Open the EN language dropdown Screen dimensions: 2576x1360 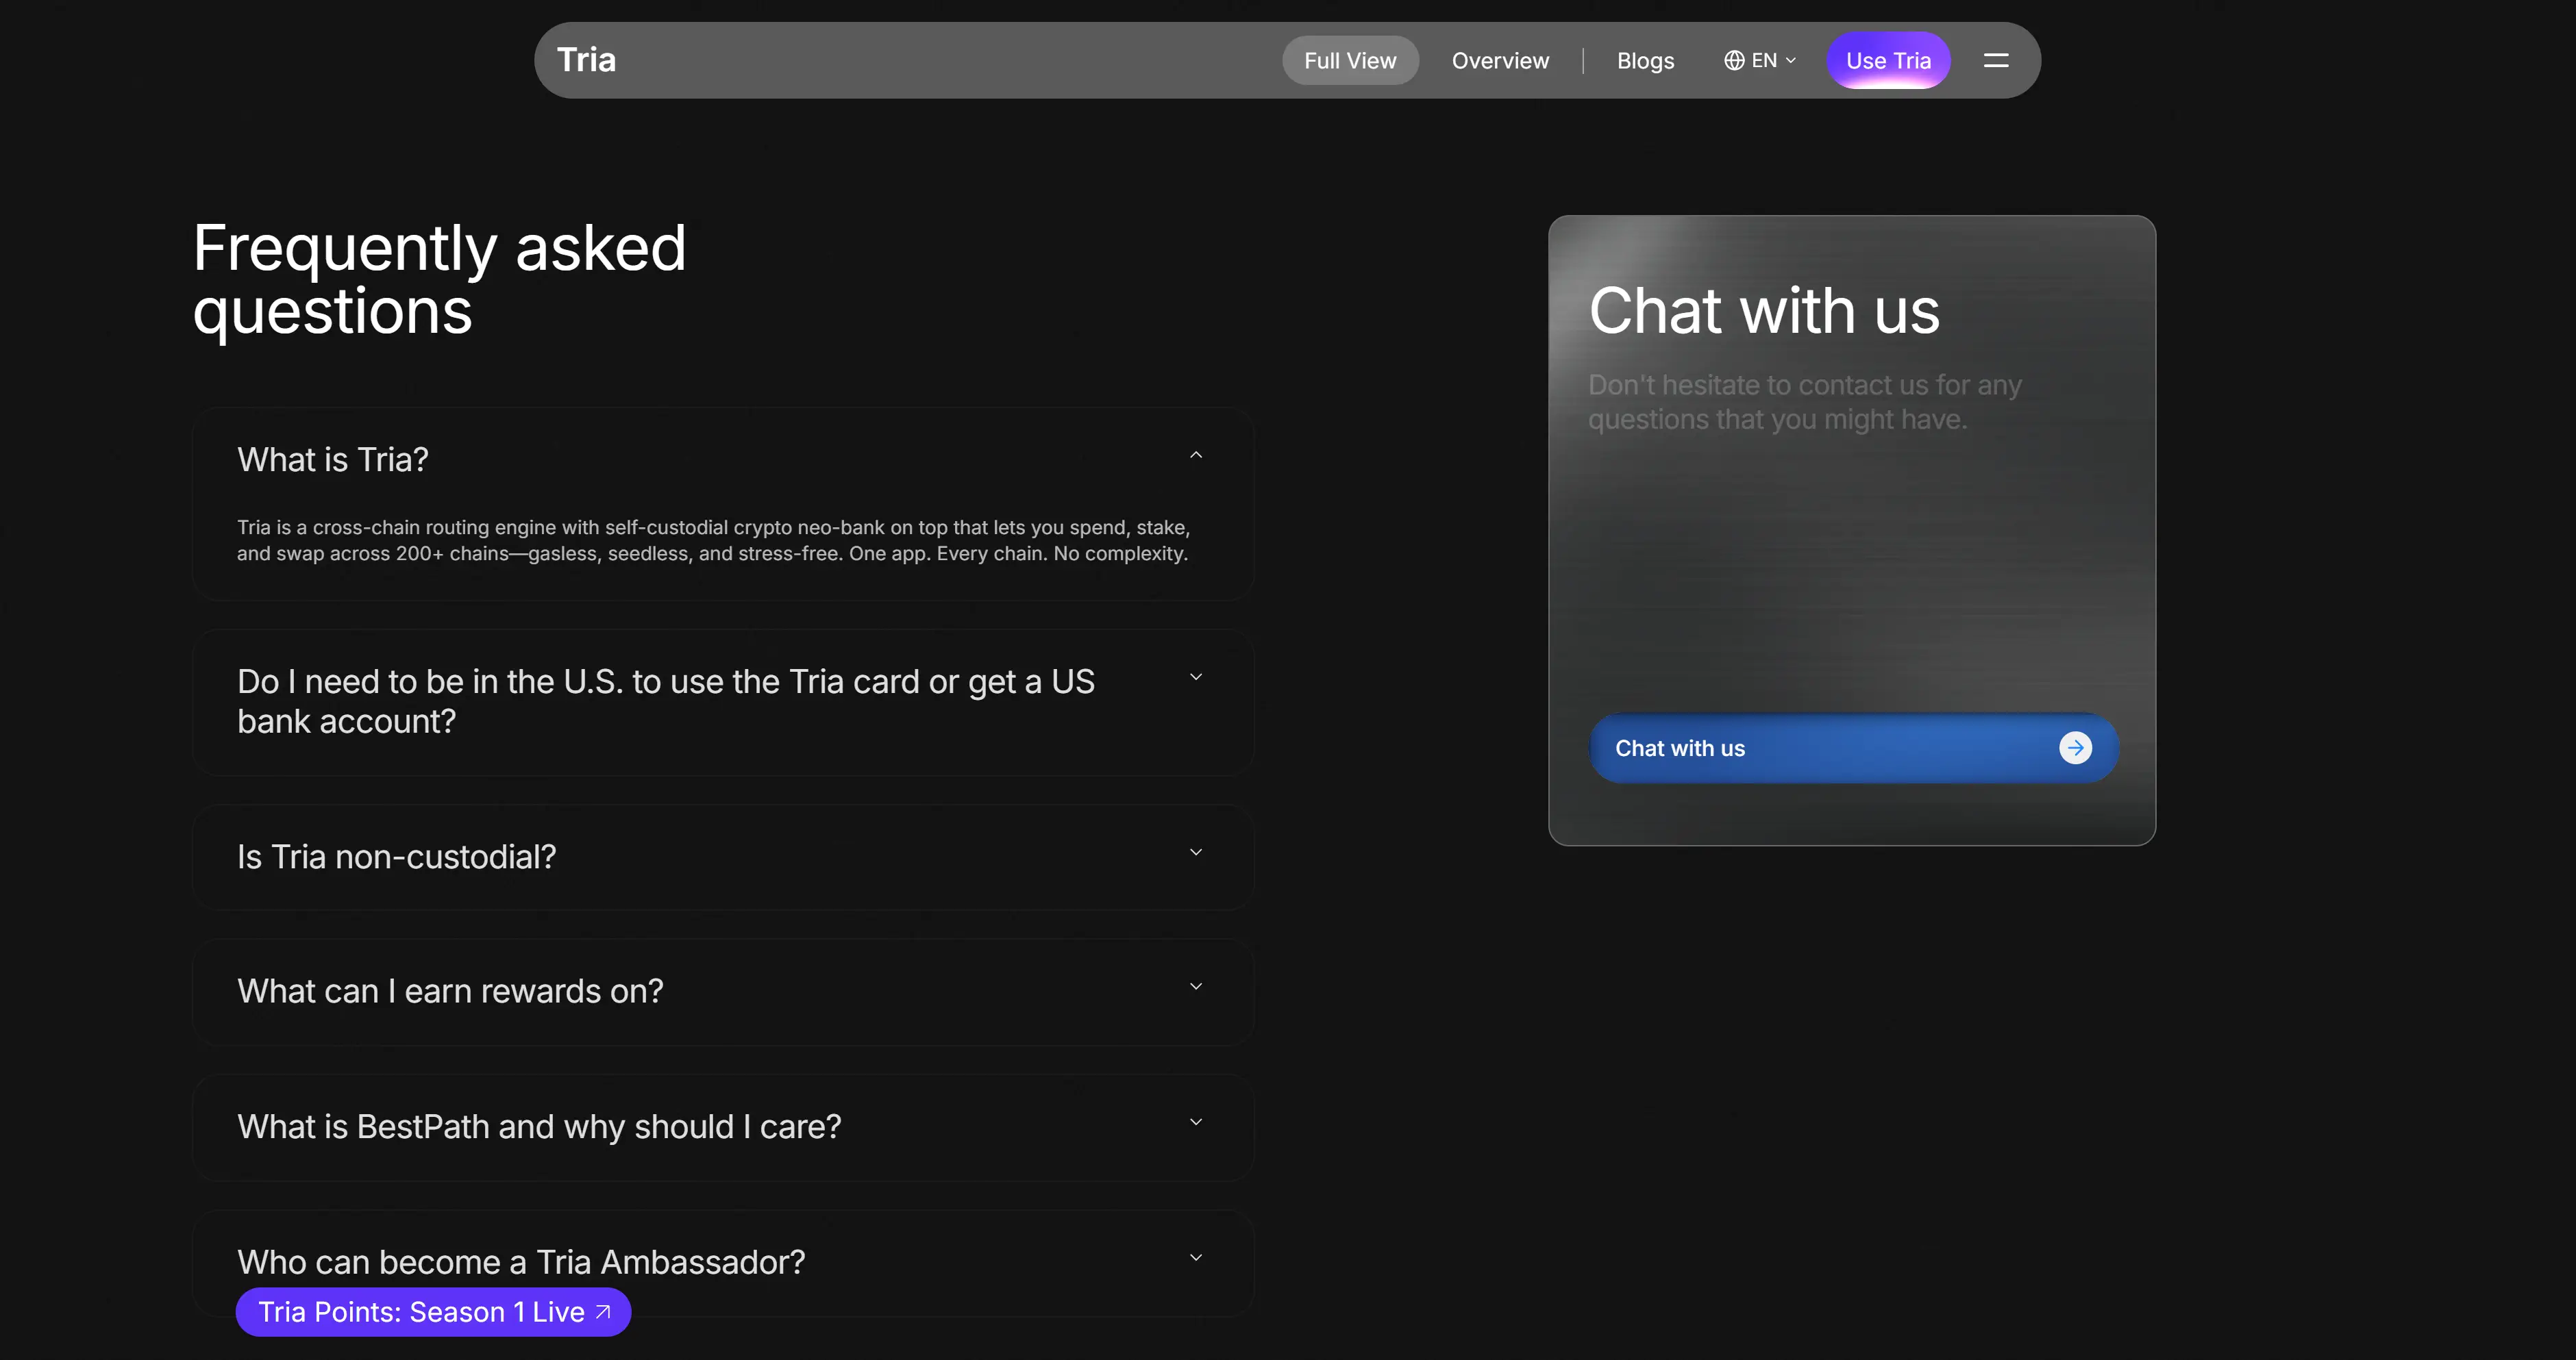1760,61
